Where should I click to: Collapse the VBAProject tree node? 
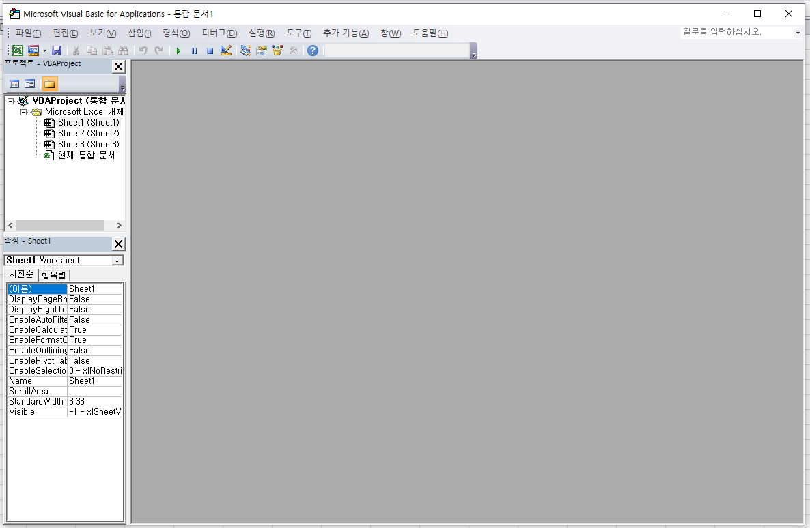(10, 101)
